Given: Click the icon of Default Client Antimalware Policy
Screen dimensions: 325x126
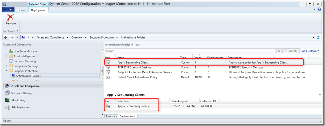Looking at the screenshot, I should coord(108,77).
